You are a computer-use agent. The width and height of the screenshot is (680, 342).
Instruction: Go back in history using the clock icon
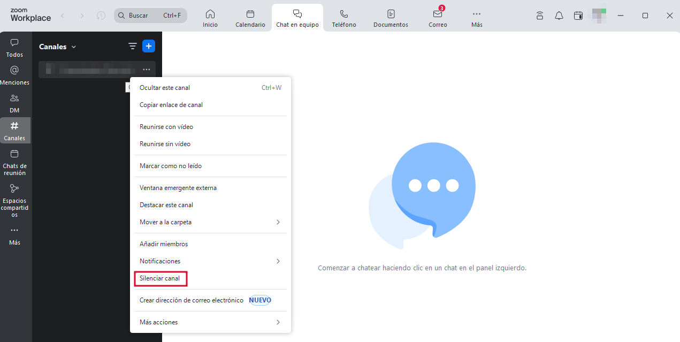(x=101, y=16)
